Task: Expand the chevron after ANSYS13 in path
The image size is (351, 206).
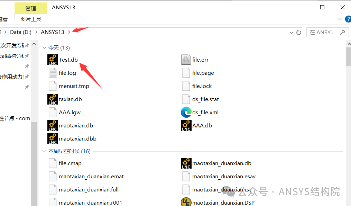Action: [69, 32]
